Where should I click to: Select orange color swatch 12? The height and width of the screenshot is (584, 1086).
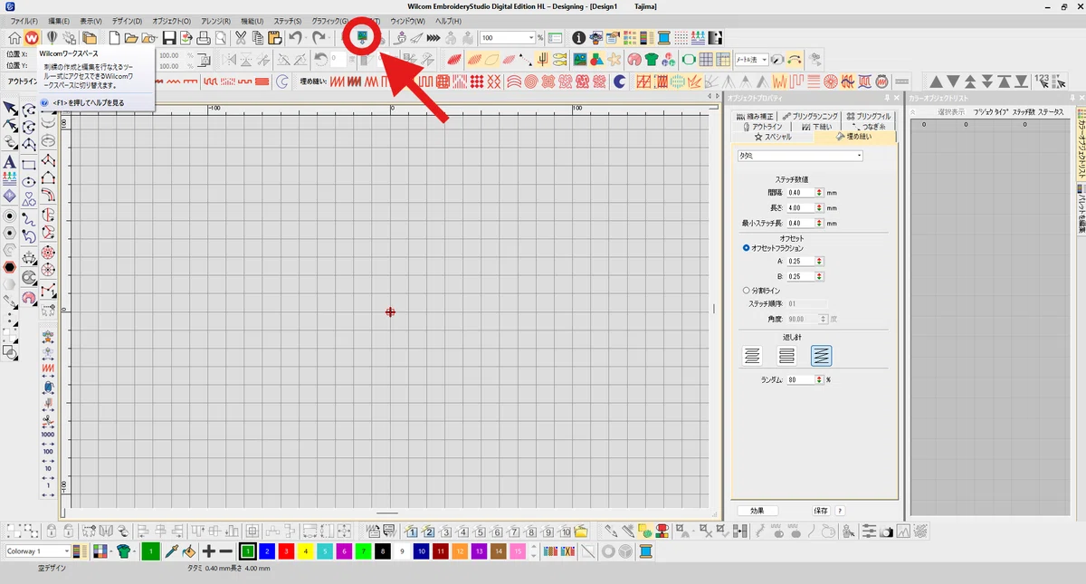point(460,550)
